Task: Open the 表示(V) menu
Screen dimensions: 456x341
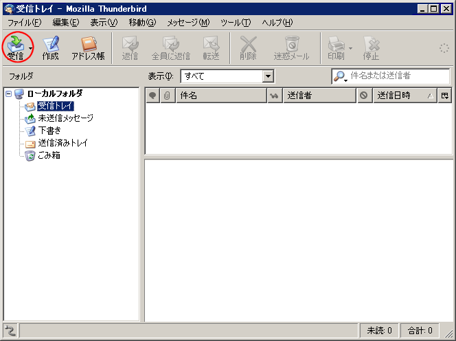Action: coord(104,23)
